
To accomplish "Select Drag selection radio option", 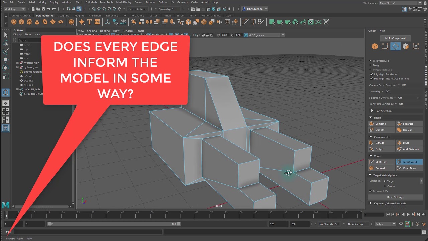I will coord(370,65).
